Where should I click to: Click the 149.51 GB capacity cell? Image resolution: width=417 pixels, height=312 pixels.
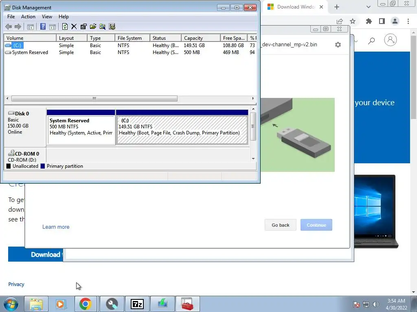(x=194, y=45)
